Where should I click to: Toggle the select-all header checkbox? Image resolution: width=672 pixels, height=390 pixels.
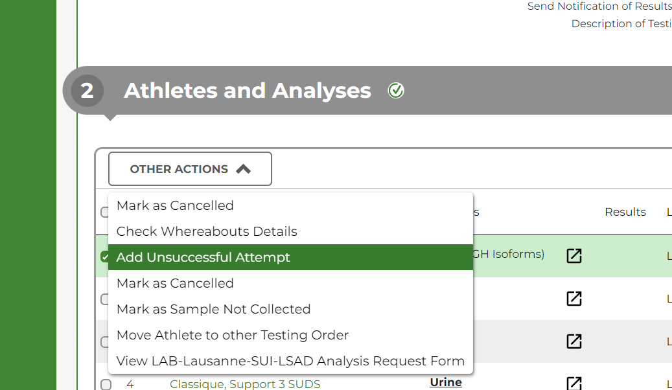pos(104,212)
